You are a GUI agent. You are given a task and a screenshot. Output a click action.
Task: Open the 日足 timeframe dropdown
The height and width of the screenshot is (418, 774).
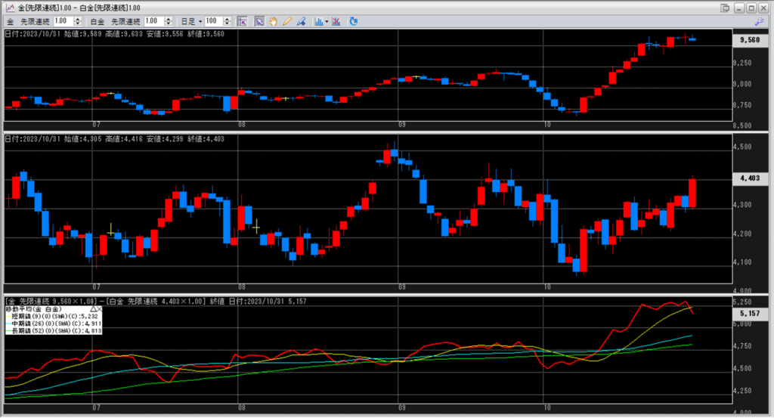(x=193, y=21)
